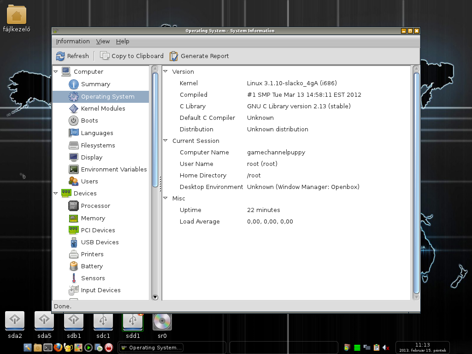This screenshot has width=472, height=354.
Task: Click the wrench settings taskbar icon
Action: point(27,348)
